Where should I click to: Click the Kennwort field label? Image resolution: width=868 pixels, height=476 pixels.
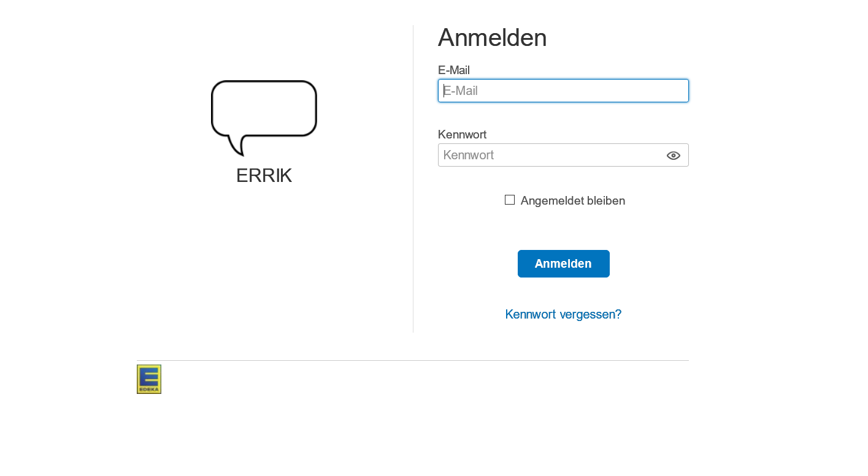(x=462, y=134)
